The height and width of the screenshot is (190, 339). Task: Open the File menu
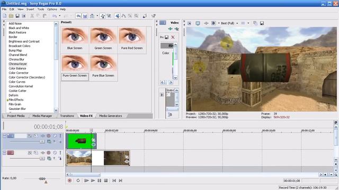tap(4, 9)
